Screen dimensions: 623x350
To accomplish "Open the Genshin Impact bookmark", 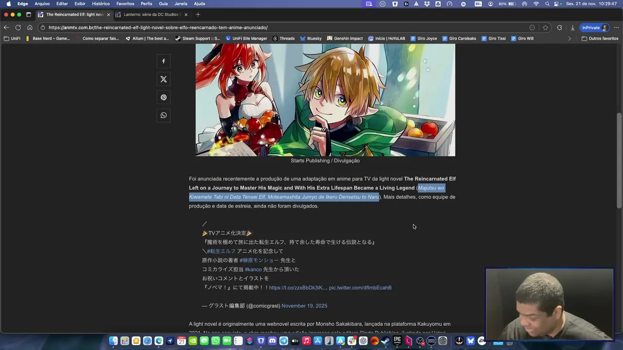I will tap(345, 38).
